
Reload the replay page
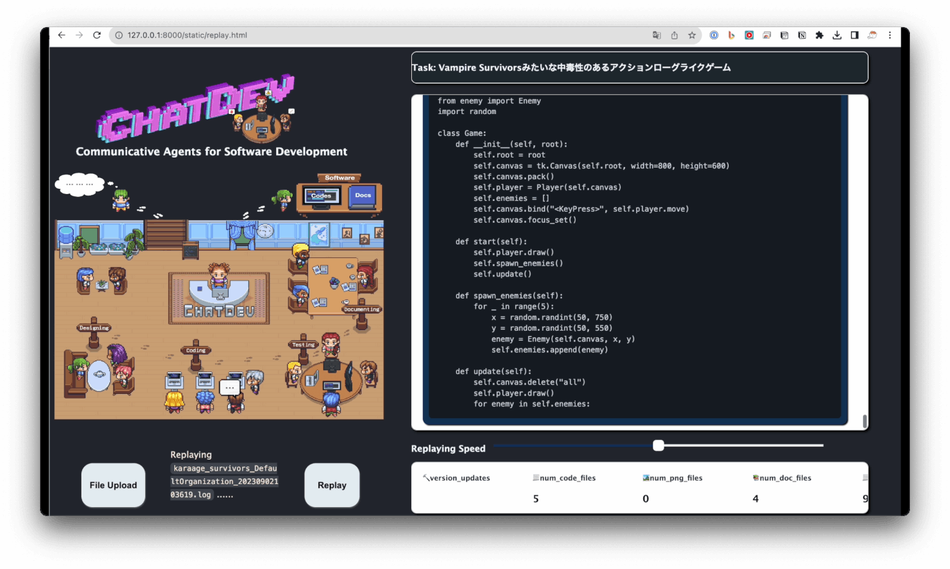(97, 35)
